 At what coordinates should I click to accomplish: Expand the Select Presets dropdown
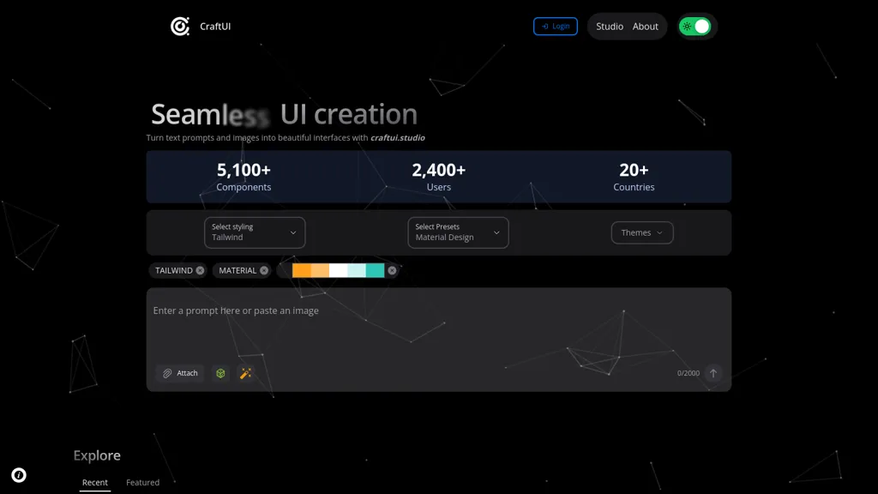(458, 232)
